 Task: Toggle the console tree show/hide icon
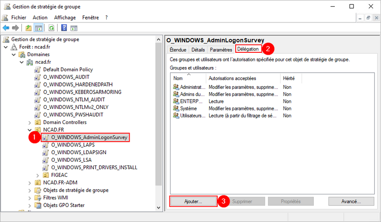[x=38, y=28]
